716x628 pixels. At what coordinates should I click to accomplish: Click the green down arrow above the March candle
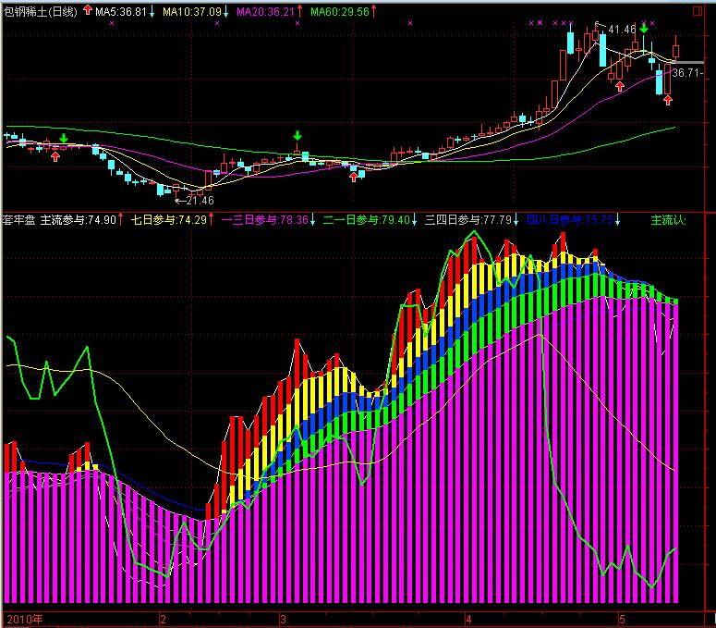[297, 135]
